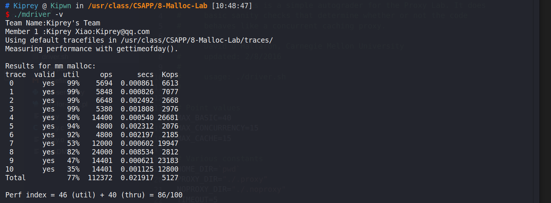Screen dimensions: 551x203
Task: Click the red dollar prompt symbol
Action: [x=7, y=15]
